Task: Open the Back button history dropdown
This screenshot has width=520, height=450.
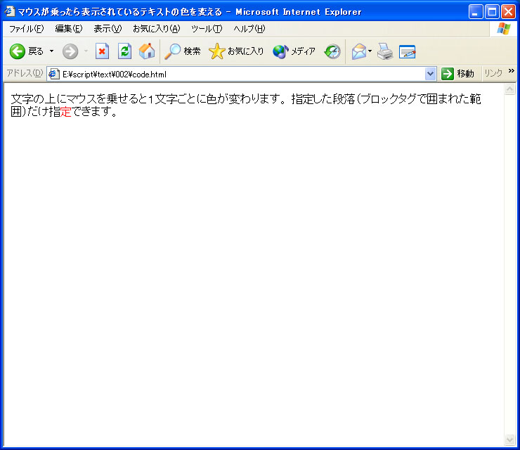Action: 52,51
